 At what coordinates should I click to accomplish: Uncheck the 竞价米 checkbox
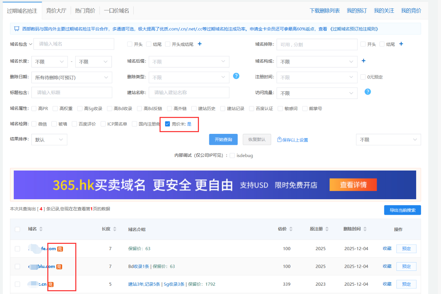click(x=167, y=124)
